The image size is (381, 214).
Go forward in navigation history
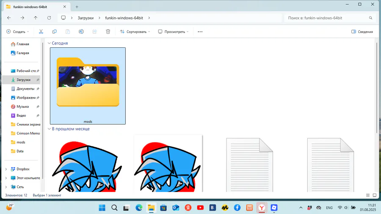coord(22,18)
